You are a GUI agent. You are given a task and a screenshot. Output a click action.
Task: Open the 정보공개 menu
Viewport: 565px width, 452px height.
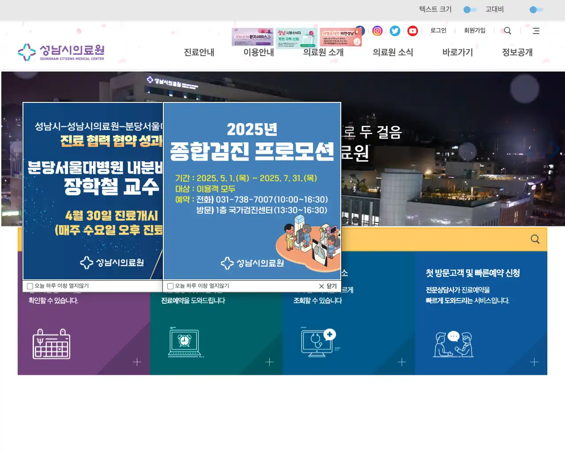coord(517,52)
